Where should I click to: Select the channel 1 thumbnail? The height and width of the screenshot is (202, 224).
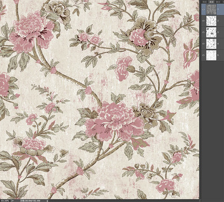coord(211,10)
